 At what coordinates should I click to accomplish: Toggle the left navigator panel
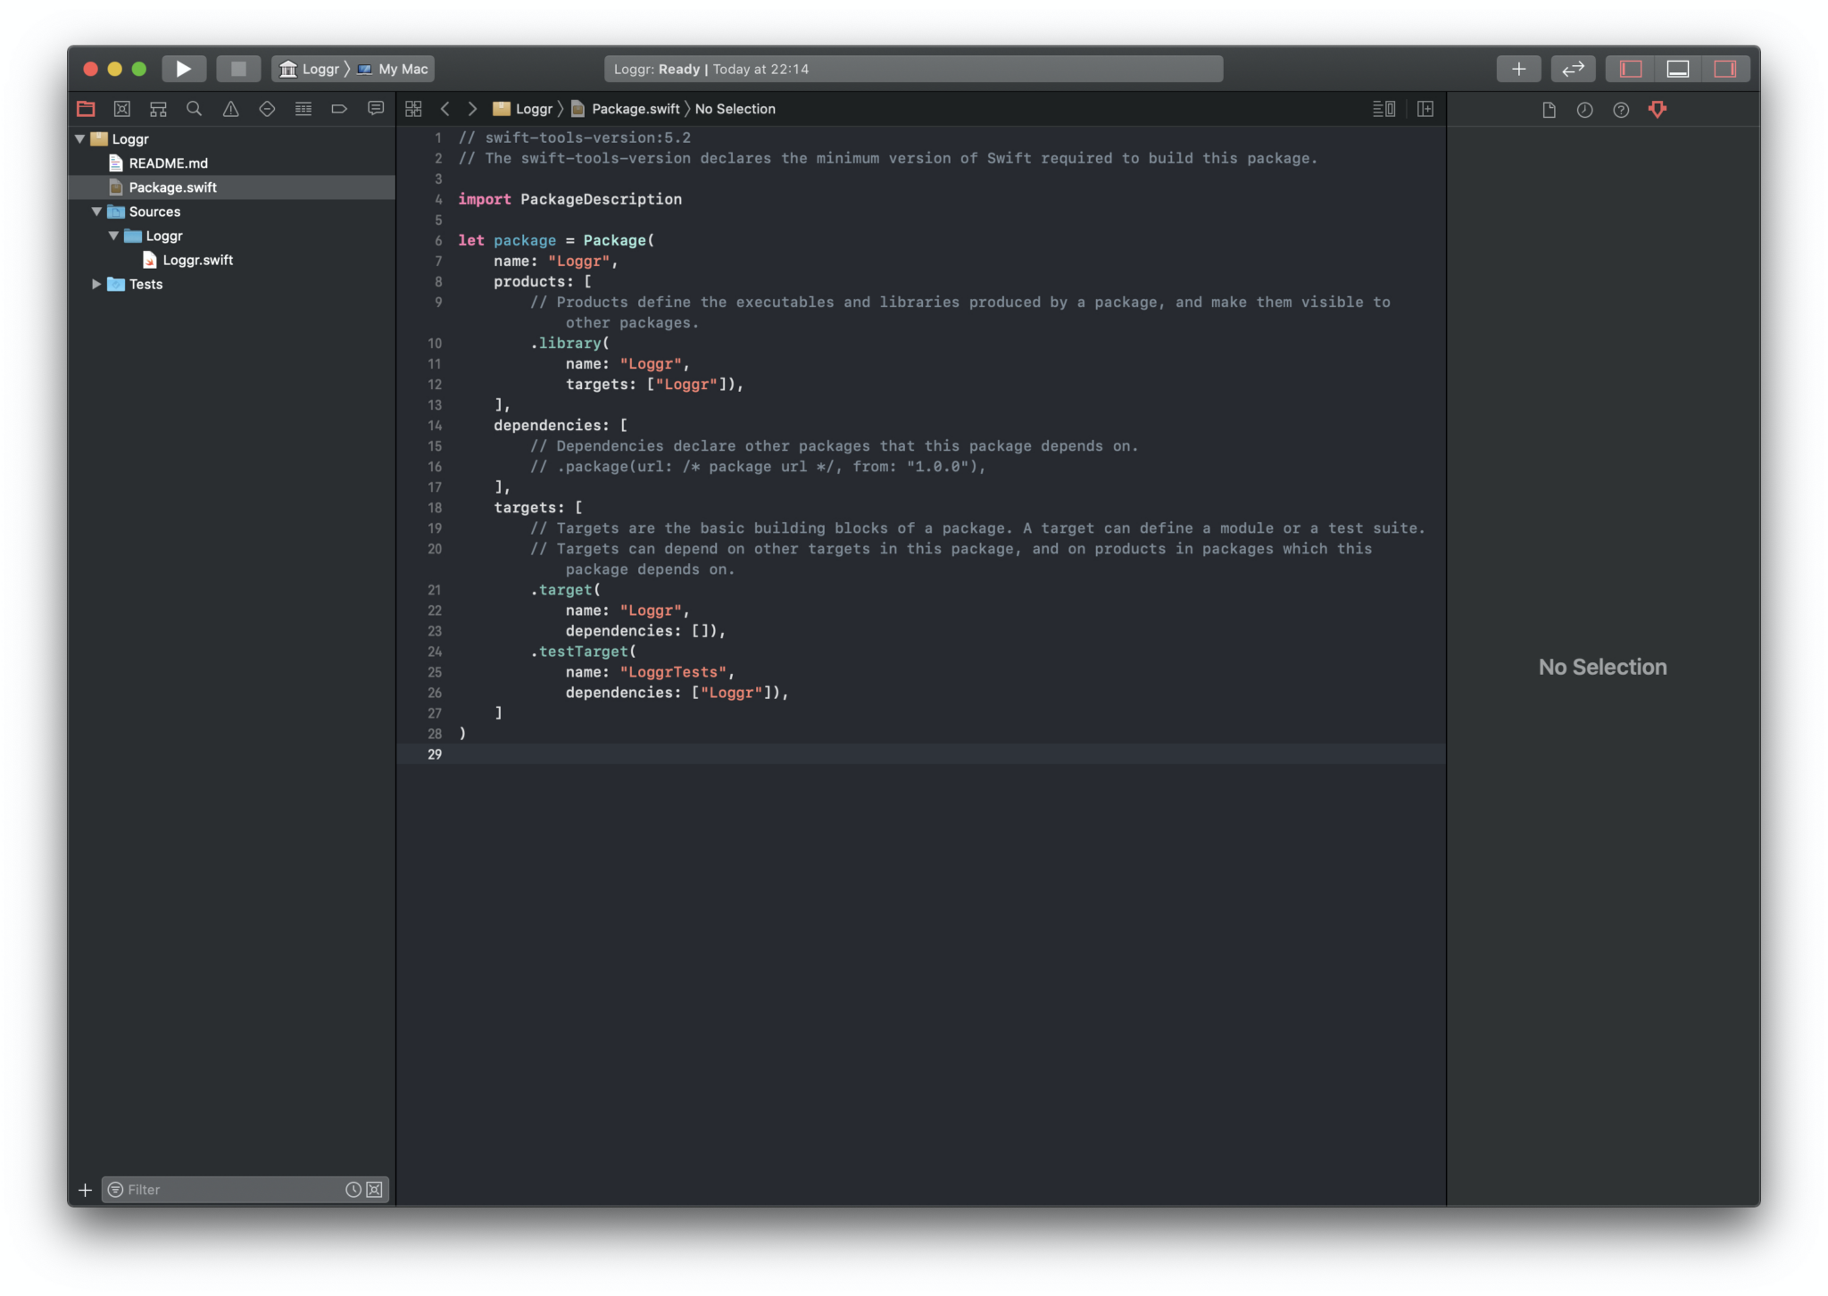(x=1631, y=69)
